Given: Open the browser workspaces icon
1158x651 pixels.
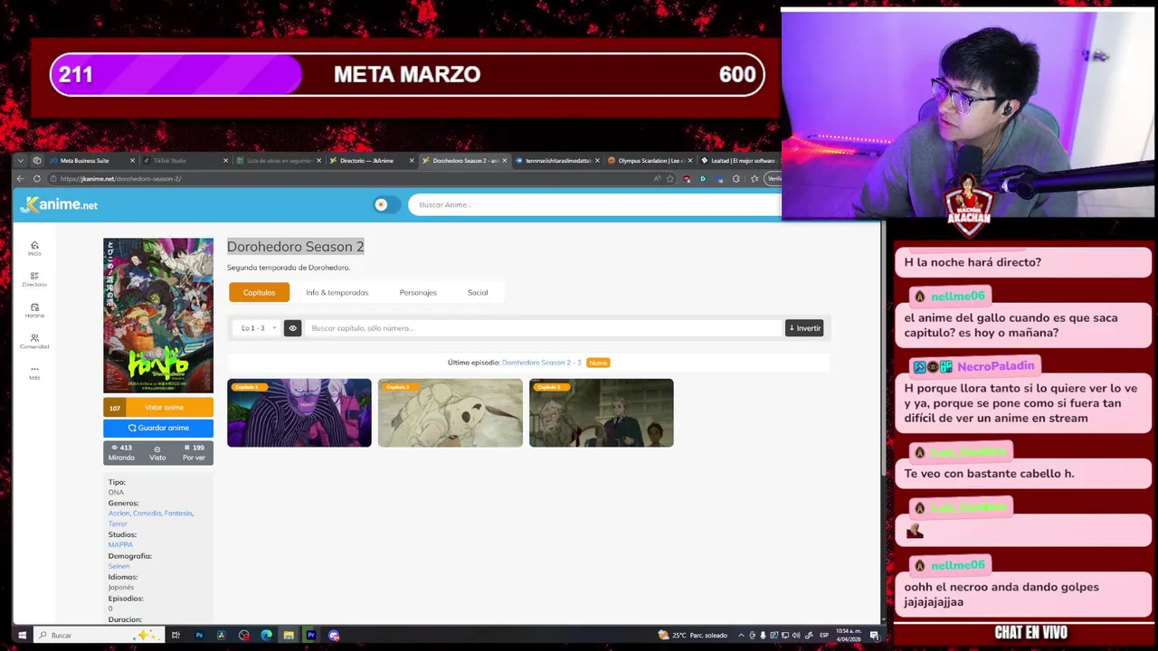Looking at the screenshot, I should coord(37,160).
